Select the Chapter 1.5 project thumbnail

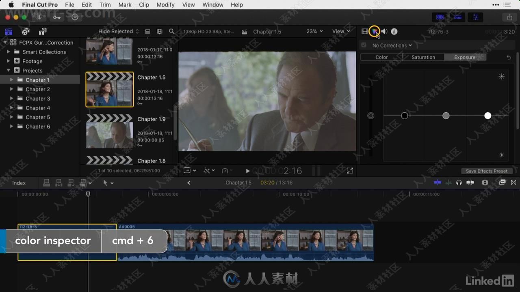coord(109,90)
